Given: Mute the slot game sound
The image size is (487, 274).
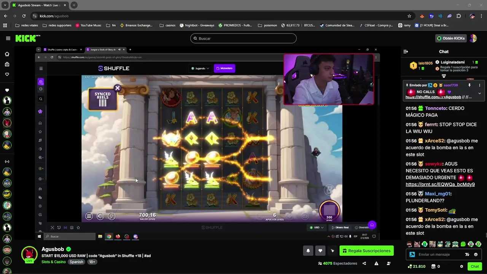Looking at the screenshot, I should click(100, 216).
